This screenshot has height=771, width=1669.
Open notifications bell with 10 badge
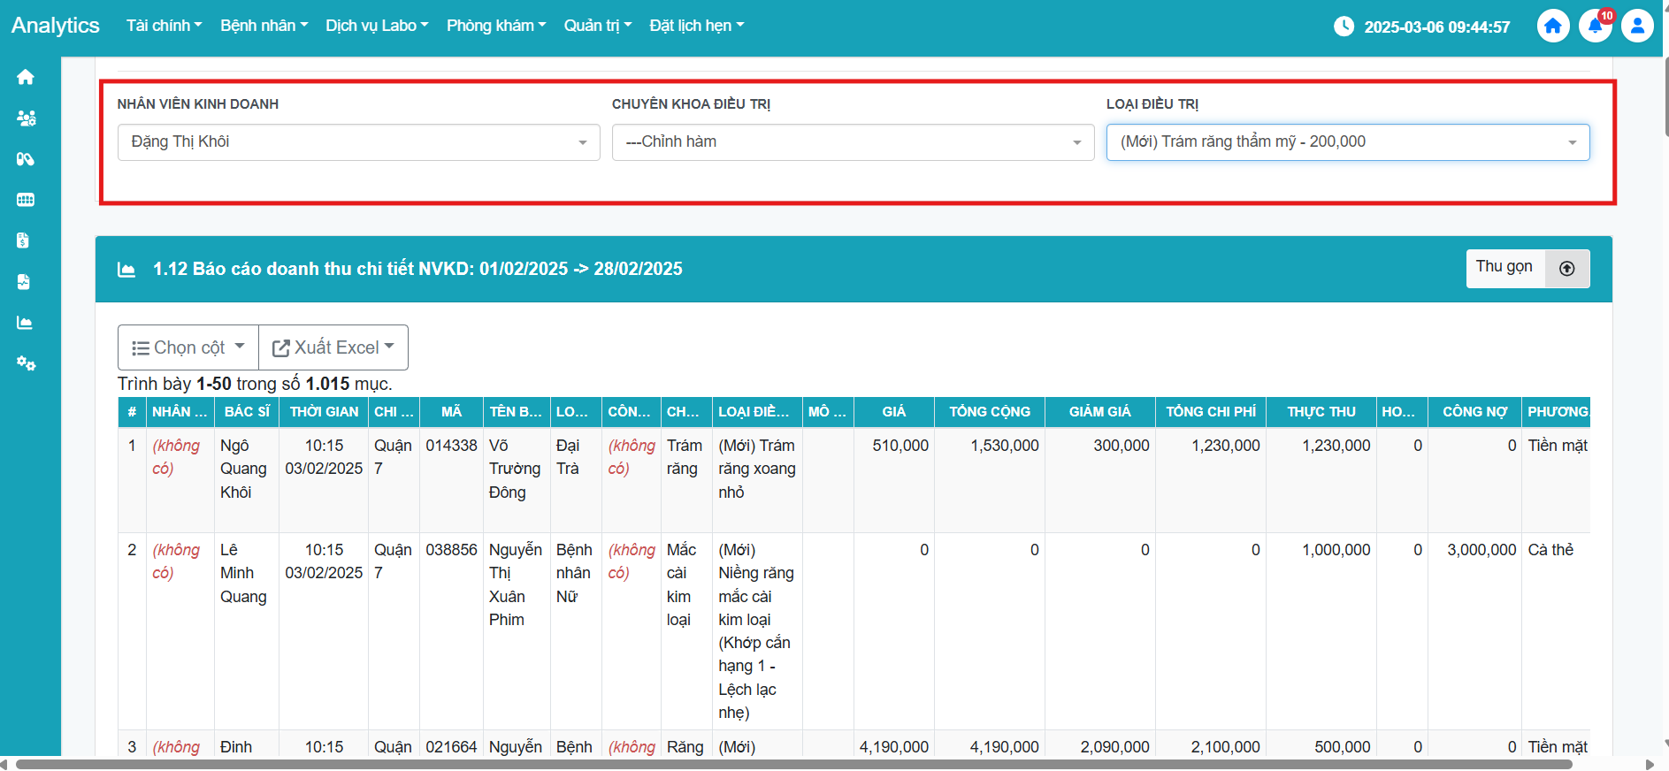point(1596,26)
